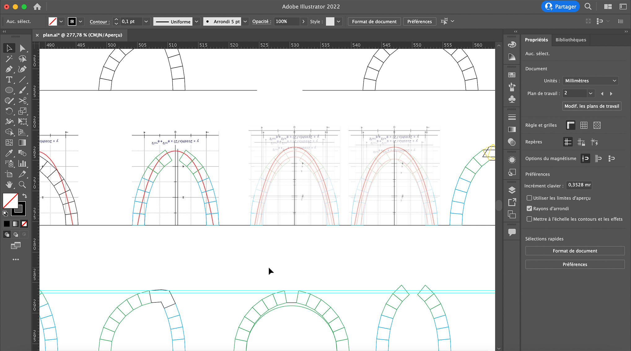Click the plan.ai document tab

82,35
